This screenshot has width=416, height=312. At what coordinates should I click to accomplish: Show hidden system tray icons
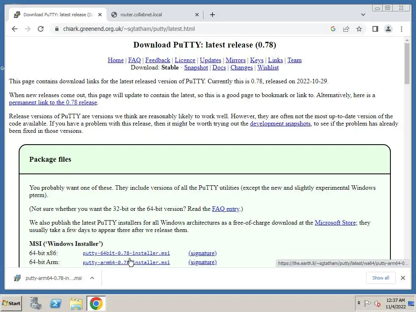[359, 303]
